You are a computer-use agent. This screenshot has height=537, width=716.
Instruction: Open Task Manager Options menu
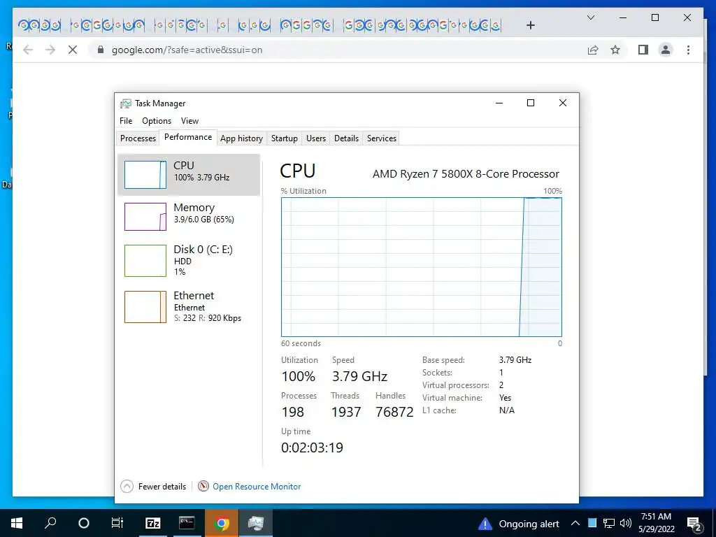tap(157, 120)
